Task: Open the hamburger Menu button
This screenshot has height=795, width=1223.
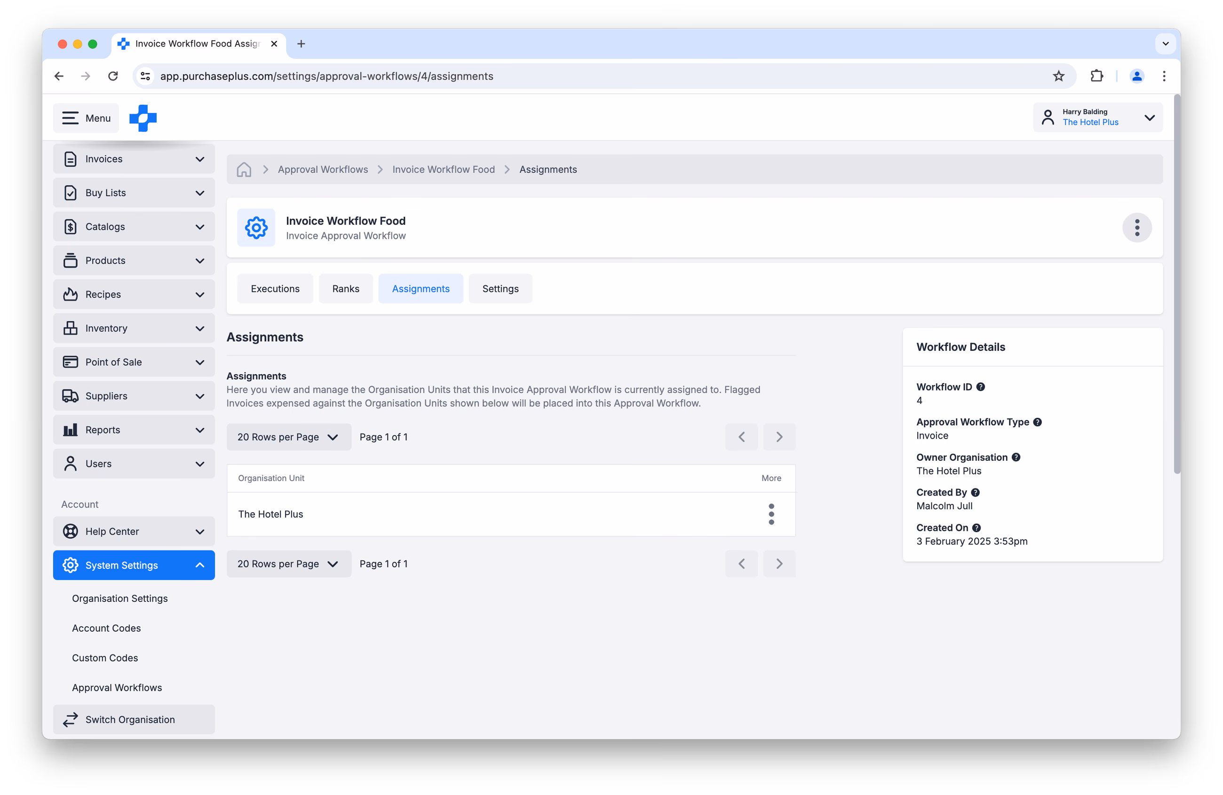Action: click(87, 118)
